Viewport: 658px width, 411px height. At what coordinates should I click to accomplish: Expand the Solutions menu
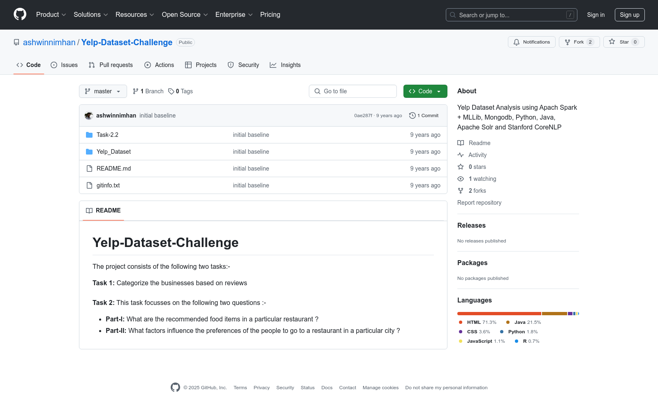pyautogui.click(x=91, y=14)
